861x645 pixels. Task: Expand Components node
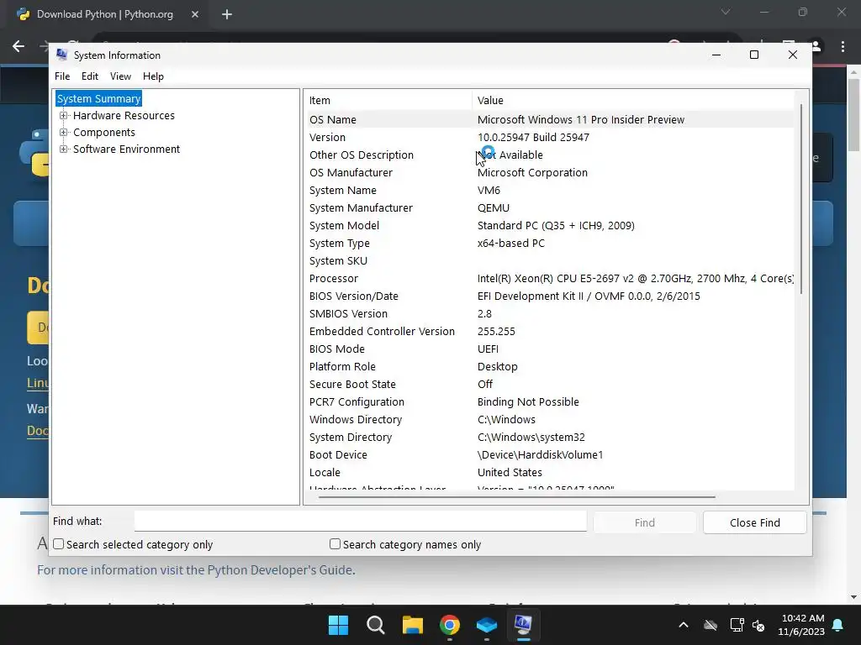coord(64,132)
